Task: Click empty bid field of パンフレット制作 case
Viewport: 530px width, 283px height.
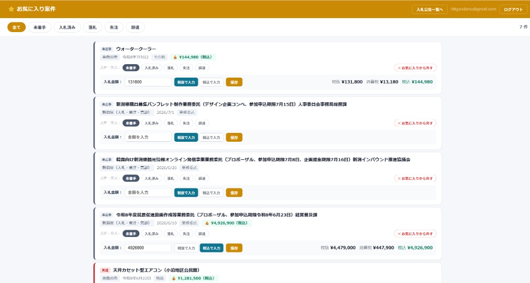Action: 148,138
